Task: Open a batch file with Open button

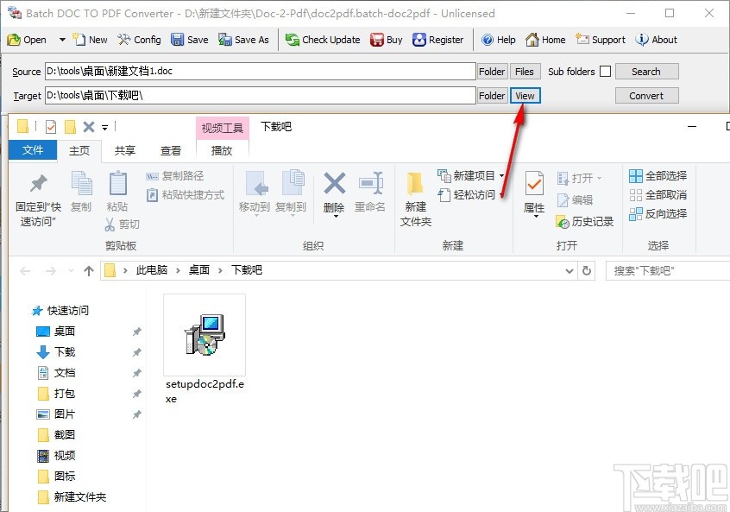Action: point(27,40)
